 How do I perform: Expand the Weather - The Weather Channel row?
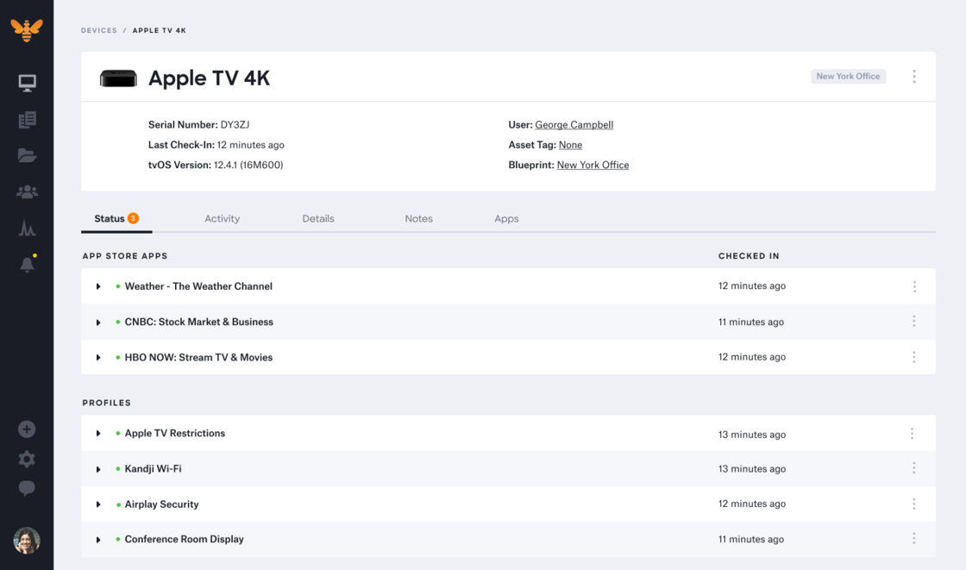coord(97,285)
